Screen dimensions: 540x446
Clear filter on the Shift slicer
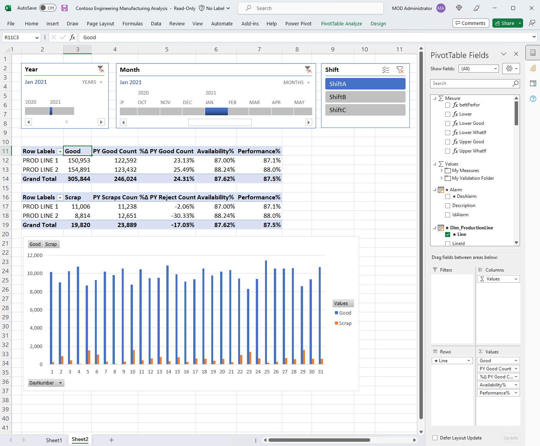coord(400,70)
